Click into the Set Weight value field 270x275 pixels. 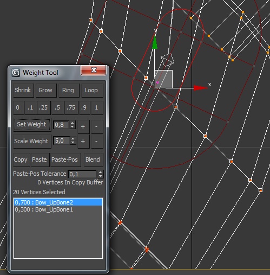point(61,125)
